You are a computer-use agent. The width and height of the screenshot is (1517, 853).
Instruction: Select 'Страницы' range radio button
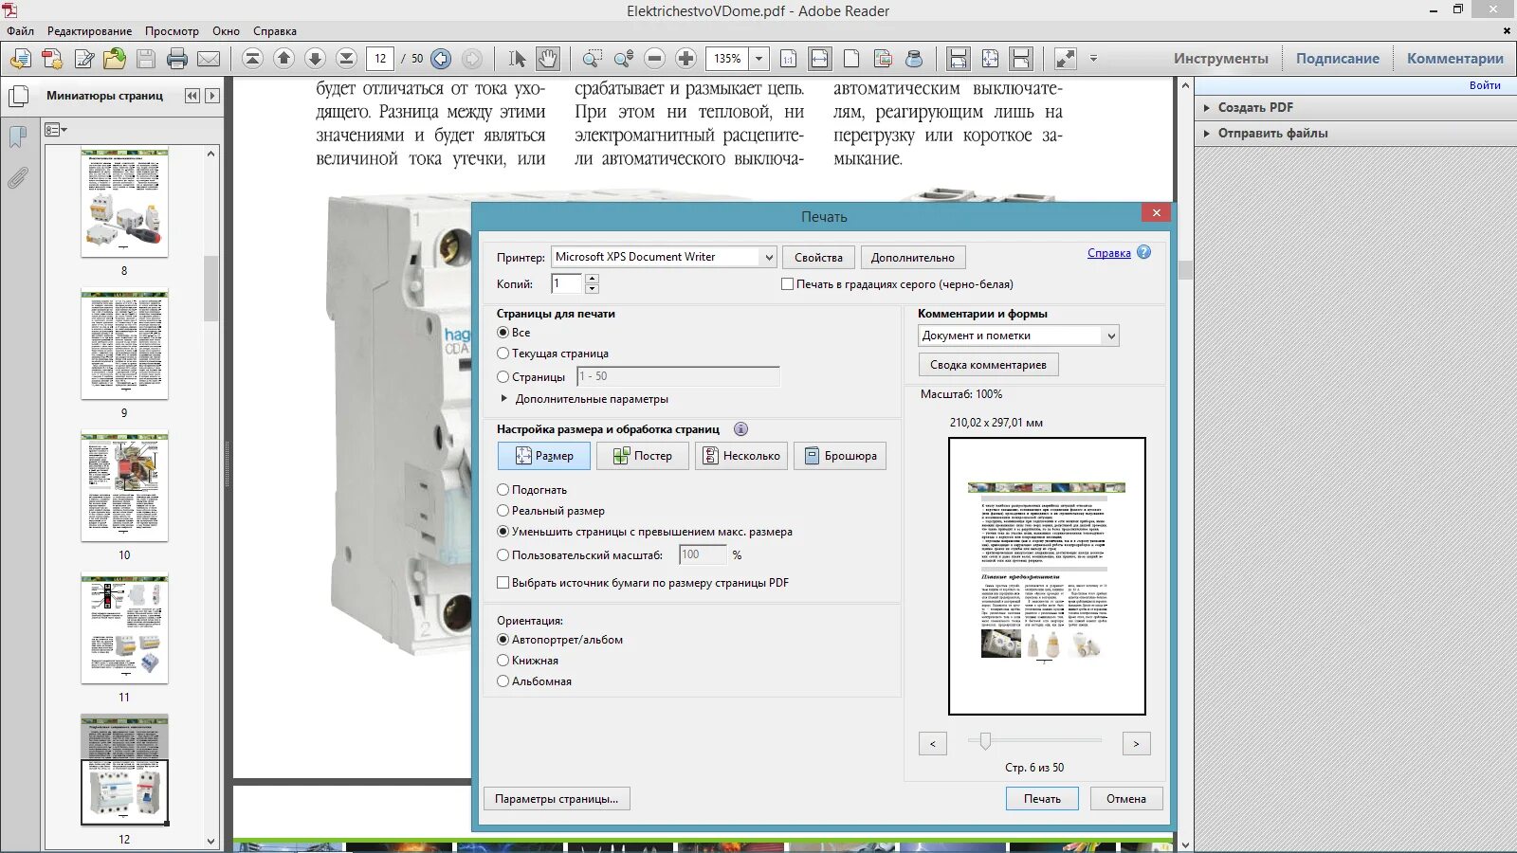coord(503,377)
